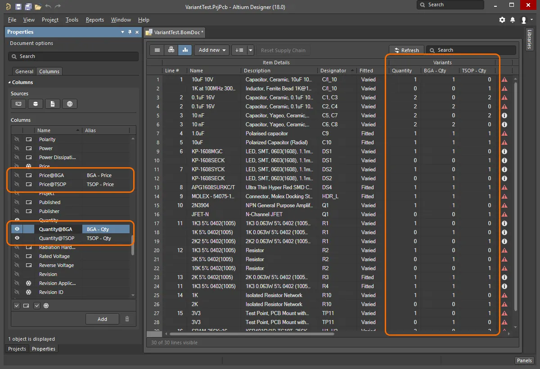Switch to the General tab
This screenshot has width=540, height=369.
(x=24, y=71)
